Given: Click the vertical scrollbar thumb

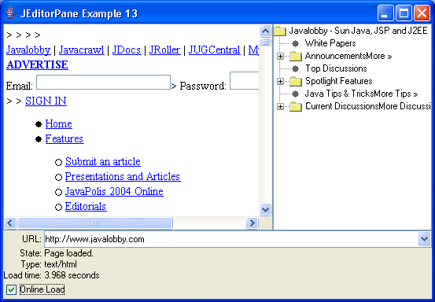Looking at the screenshot, I should (266, 42).
